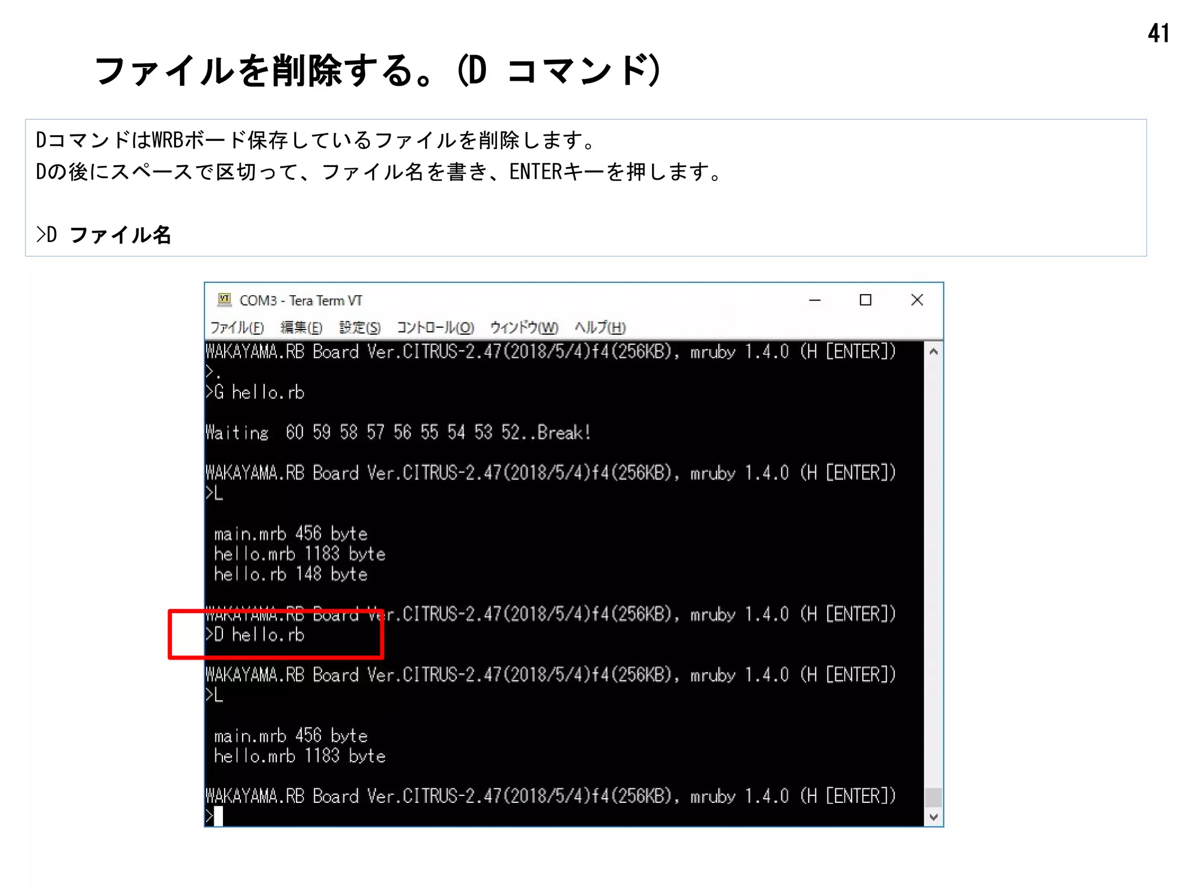Open the ファイル(F) menu
Screen dimensions: 1189x891
click(x=237, y=328)
